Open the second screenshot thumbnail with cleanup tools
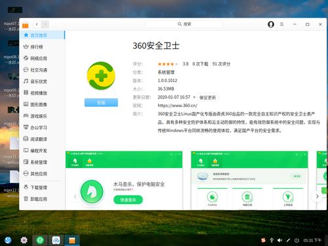 pyautogui.click(x=249, y=180)
